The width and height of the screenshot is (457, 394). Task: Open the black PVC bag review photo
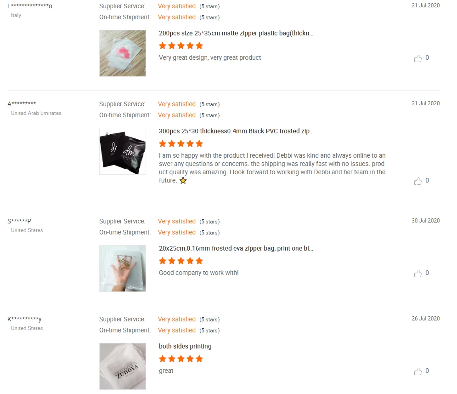pyautogui.click(x=123, y=151)
